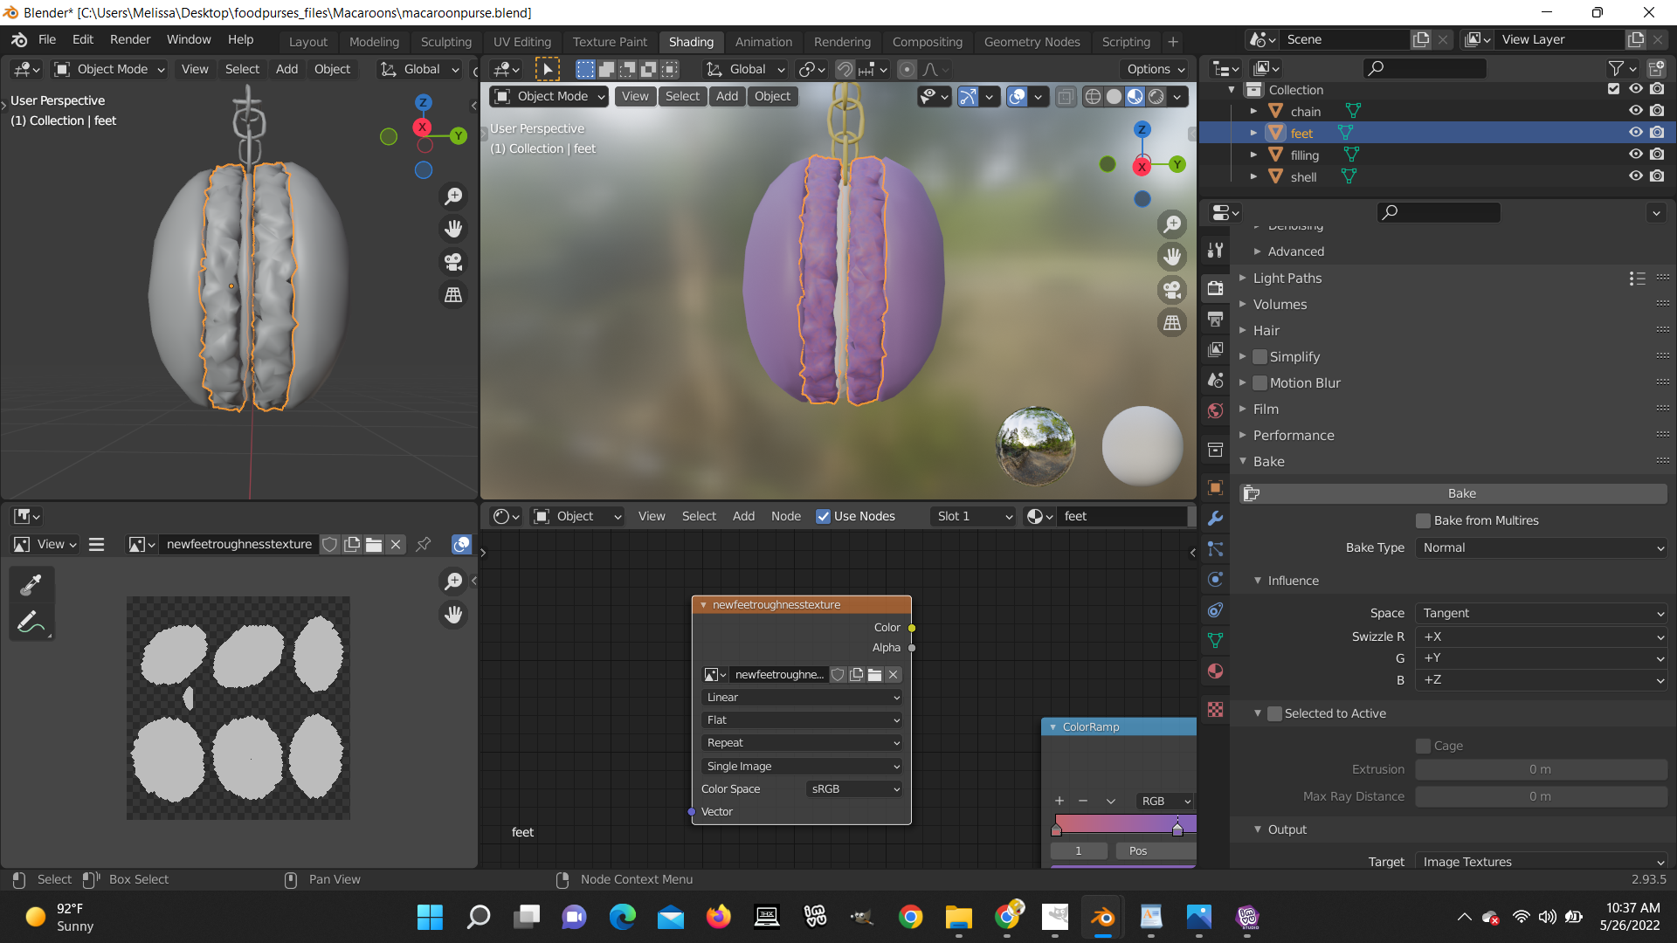
Task: Click the properties panel search field
Action: 1439,212
